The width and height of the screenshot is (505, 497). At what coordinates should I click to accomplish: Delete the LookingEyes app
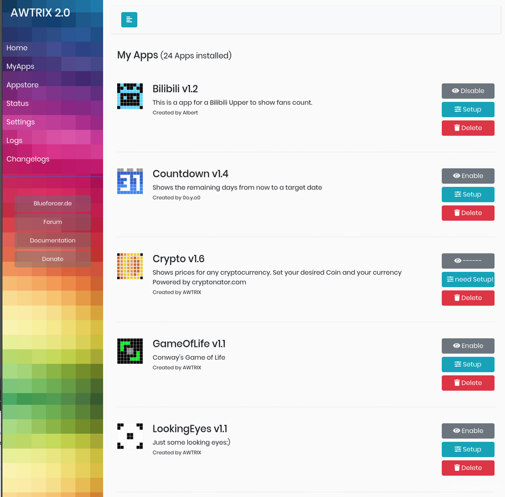(x=468, y=468)
